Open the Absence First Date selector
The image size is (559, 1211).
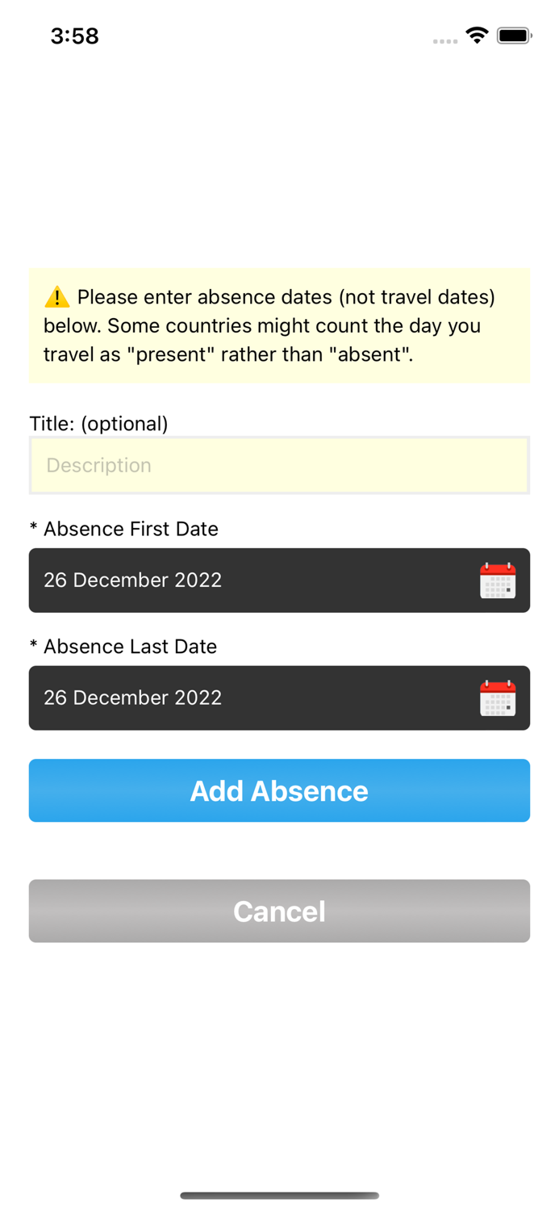(279, 580)
